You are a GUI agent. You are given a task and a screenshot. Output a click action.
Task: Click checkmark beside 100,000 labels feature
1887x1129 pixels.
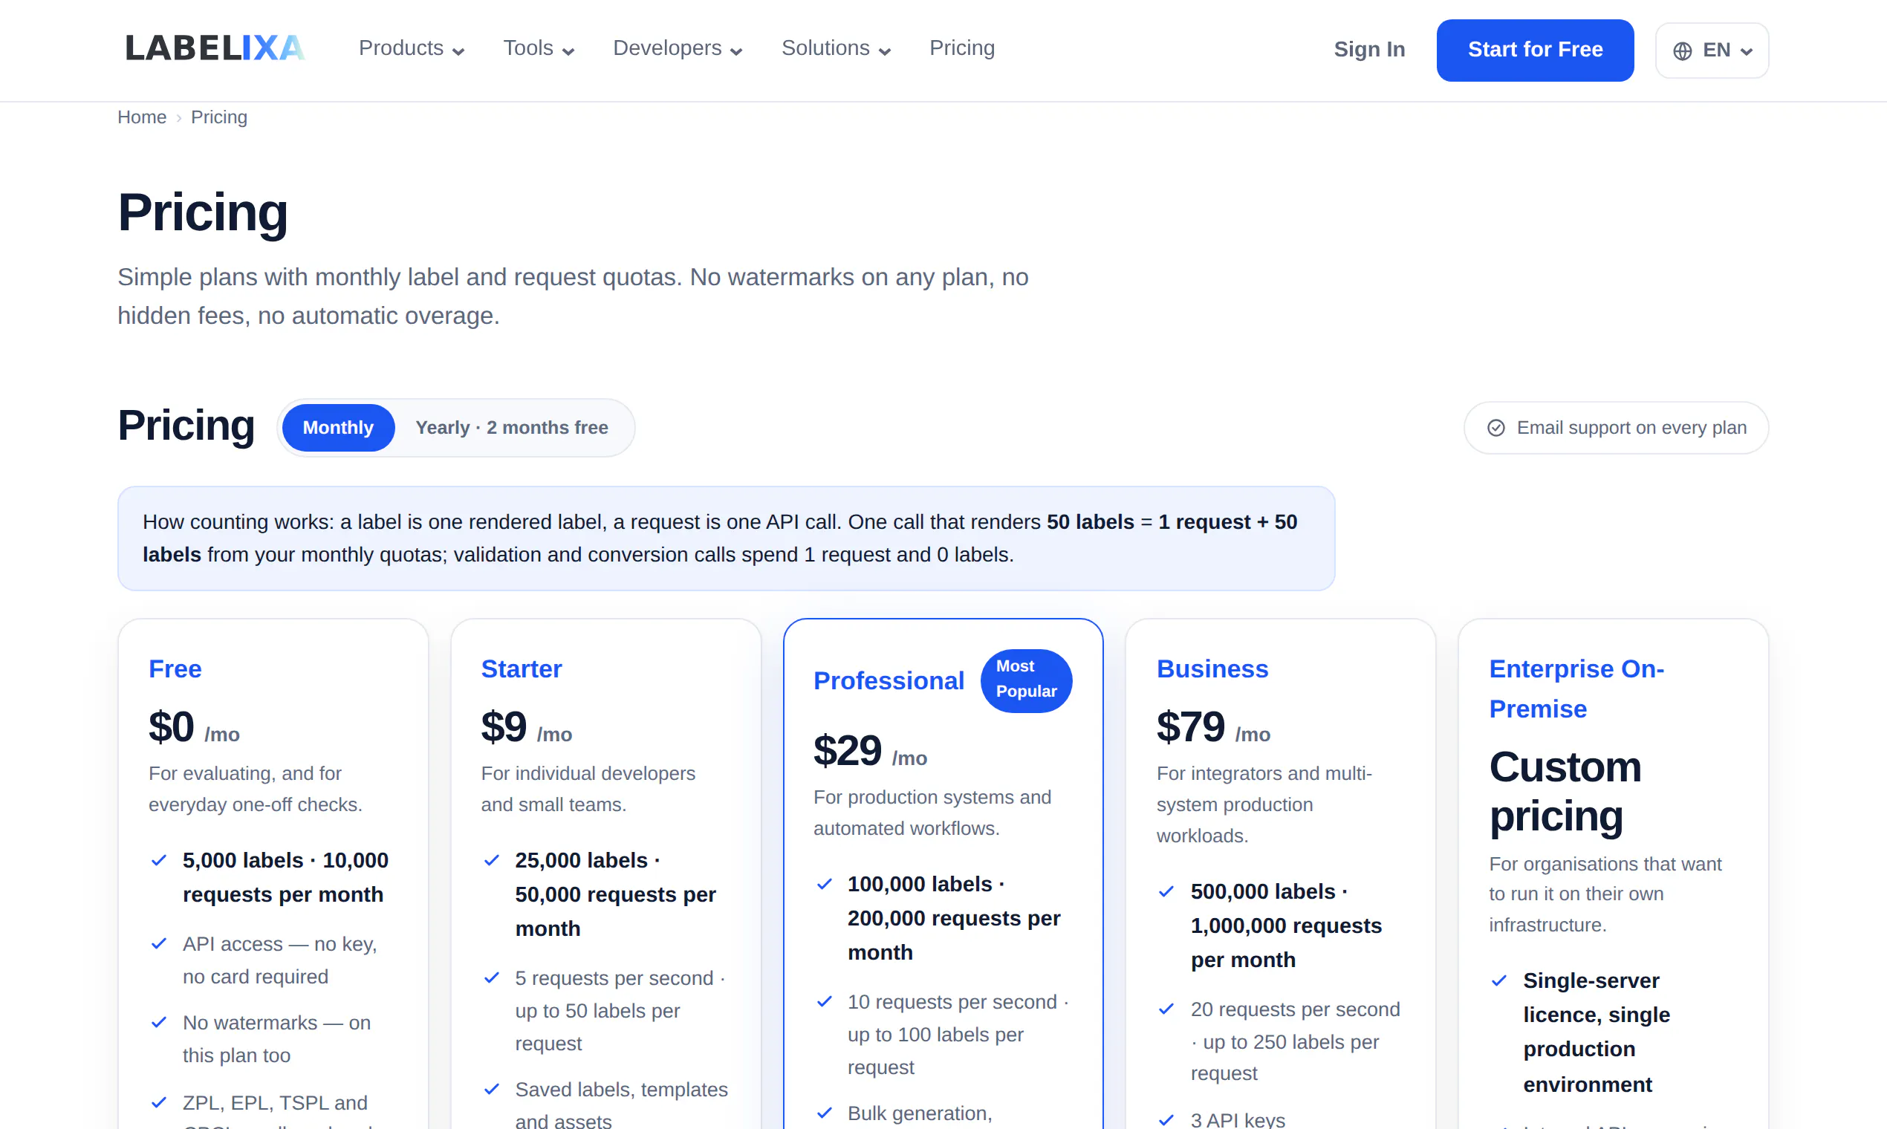click(824, 884)
